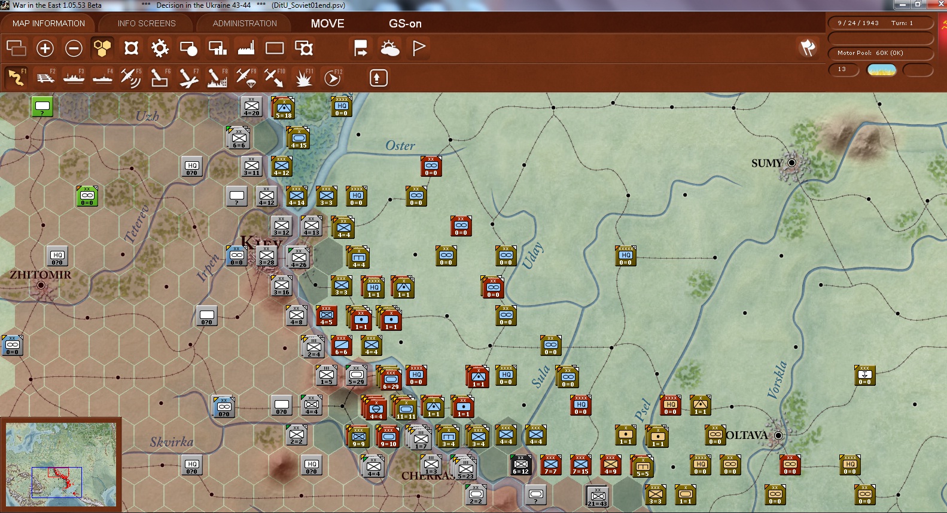Click the ZHITOMIR city marker
Image resolution: width=947 pixels, height=513 pixels.
coord(41,285)
